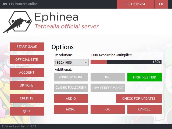Click the 119 hunters online text
This screenshot has width=172, height=129.
[23, 4]
